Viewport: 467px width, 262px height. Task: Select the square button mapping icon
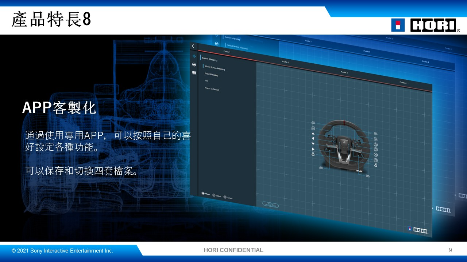click(x=376, y=160)
